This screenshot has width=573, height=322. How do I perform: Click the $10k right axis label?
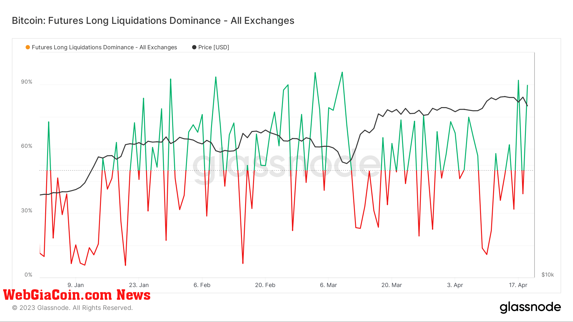tap(548, 275)
